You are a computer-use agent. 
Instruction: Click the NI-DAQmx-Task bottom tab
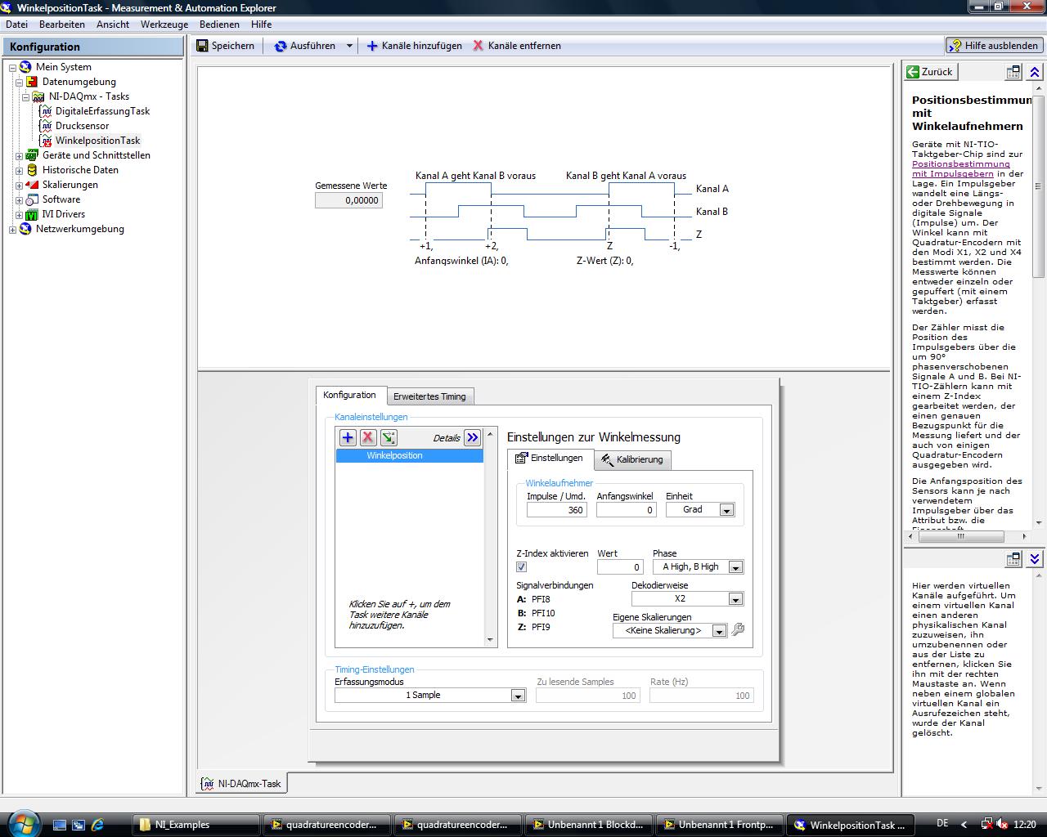242,784
